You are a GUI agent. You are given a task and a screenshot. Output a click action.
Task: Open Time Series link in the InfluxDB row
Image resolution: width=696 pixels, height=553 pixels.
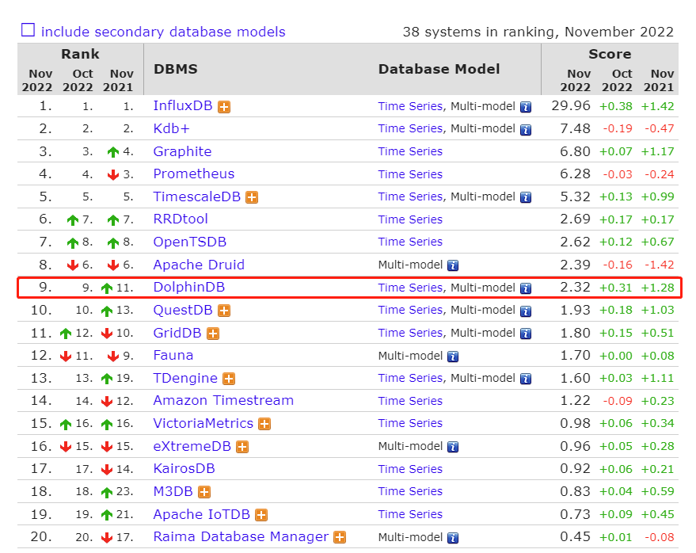(x=411, y=106)
